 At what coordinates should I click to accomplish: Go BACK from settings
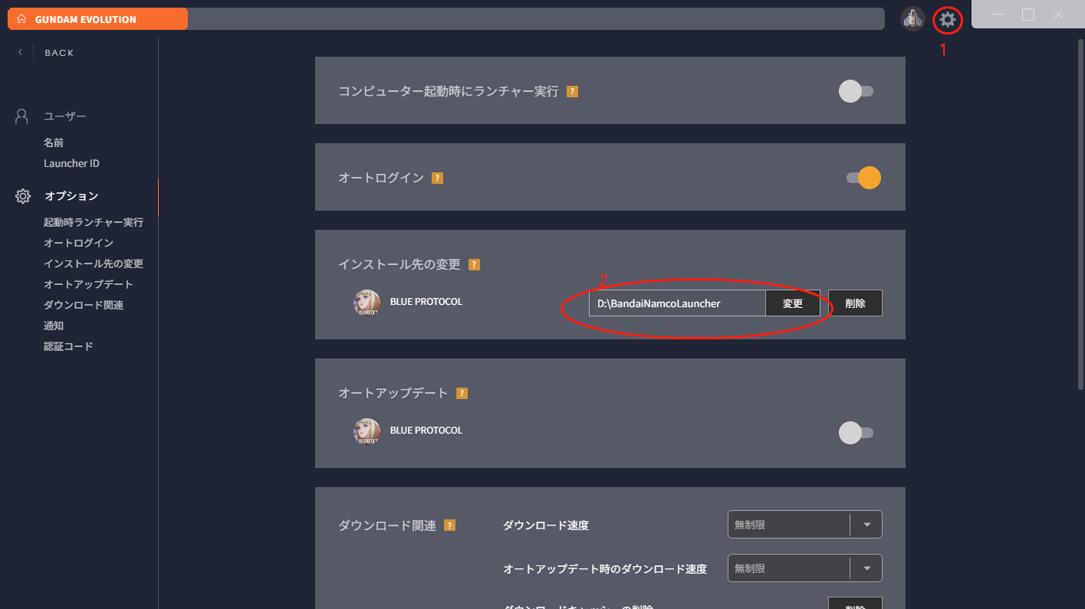59,53
